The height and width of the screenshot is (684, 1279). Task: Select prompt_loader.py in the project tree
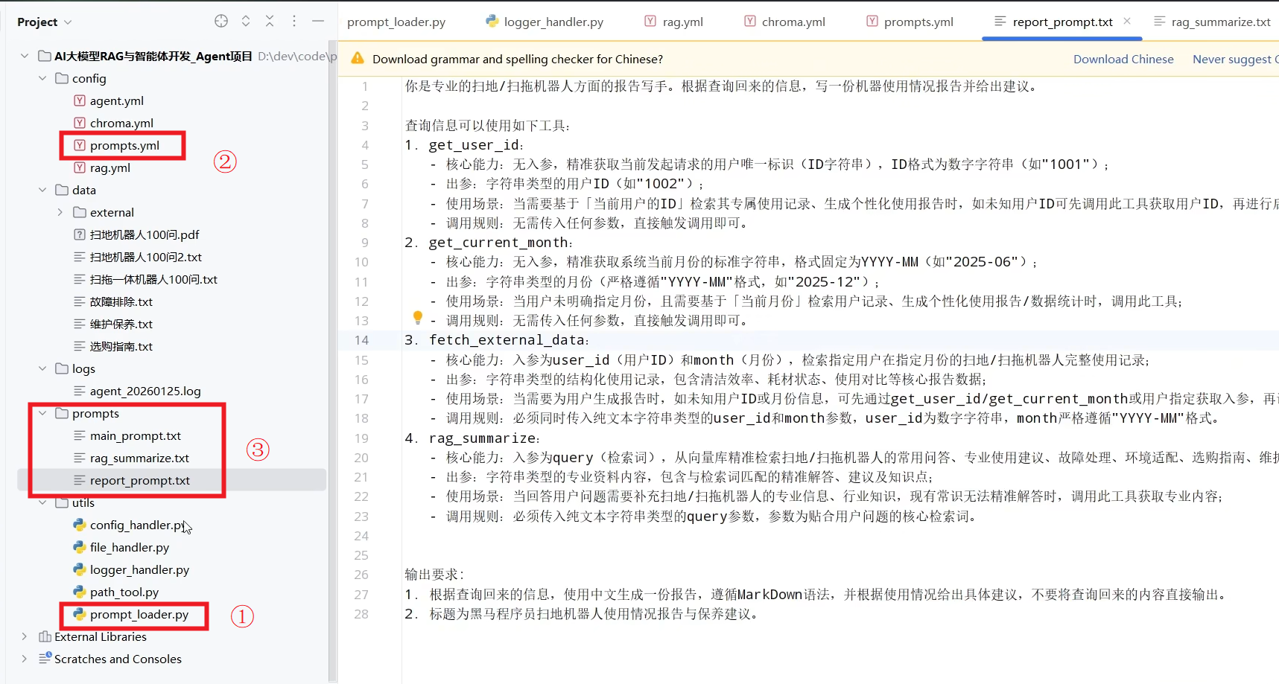pos(139,614)
